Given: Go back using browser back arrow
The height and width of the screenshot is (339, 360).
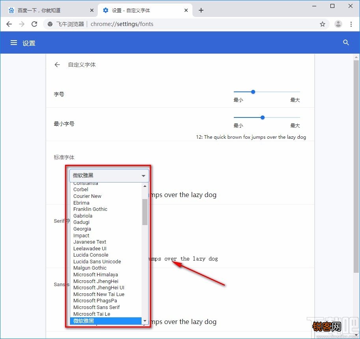Looking at the screenshot, I should point(9,24).
